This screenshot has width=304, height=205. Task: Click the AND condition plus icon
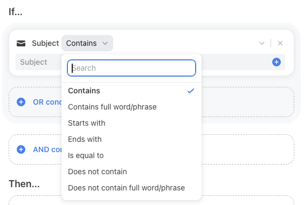21,149
